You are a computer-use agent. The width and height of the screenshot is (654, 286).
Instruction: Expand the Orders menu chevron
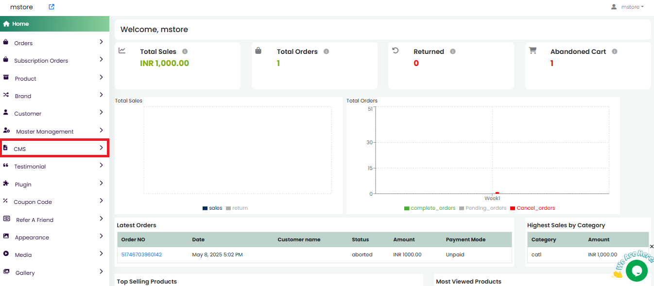tap(101, 42)
